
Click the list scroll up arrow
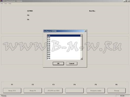(82, 36)
